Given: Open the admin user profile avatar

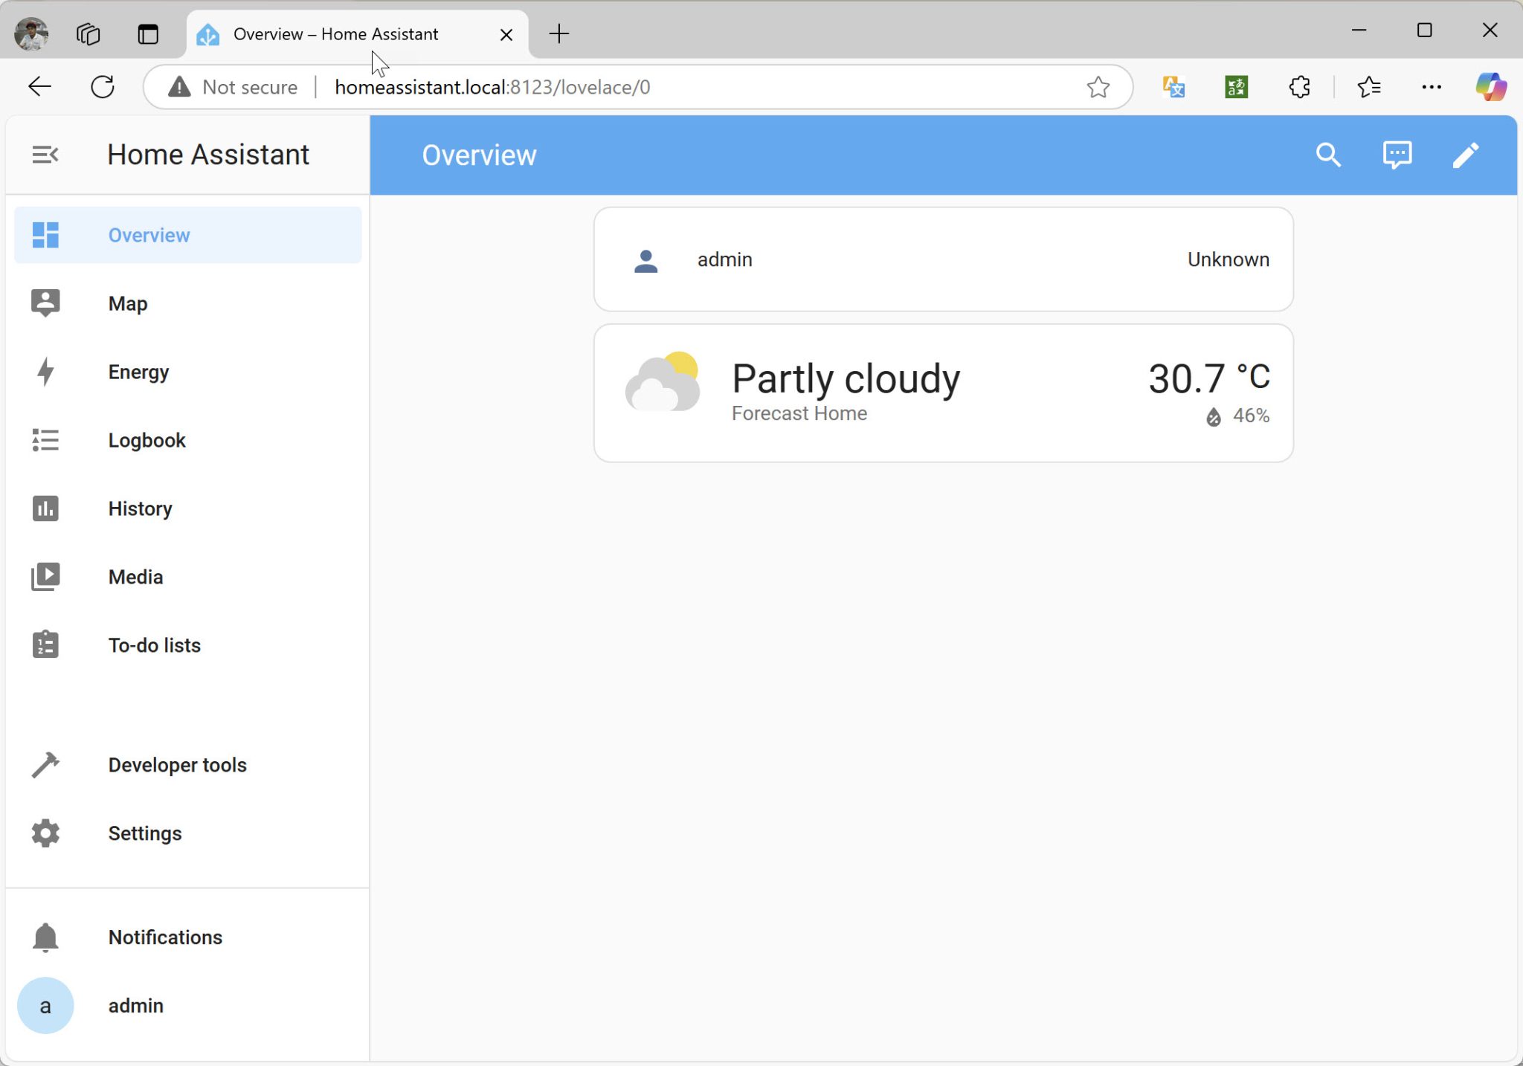Looking at the screenshot, I should [x=45, y=1006].
